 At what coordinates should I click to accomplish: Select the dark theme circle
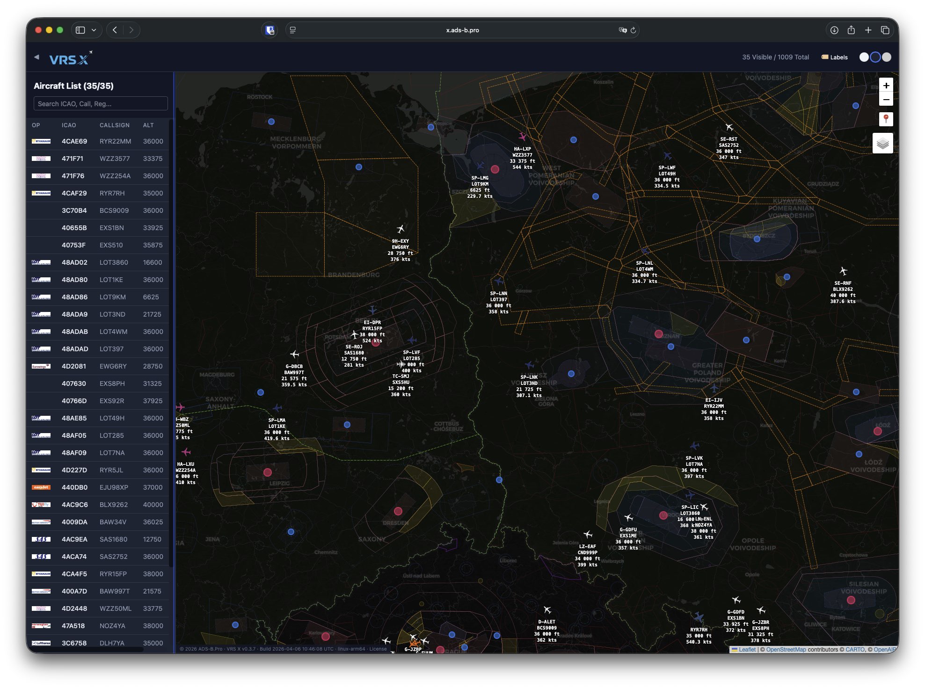pos(875,57)
